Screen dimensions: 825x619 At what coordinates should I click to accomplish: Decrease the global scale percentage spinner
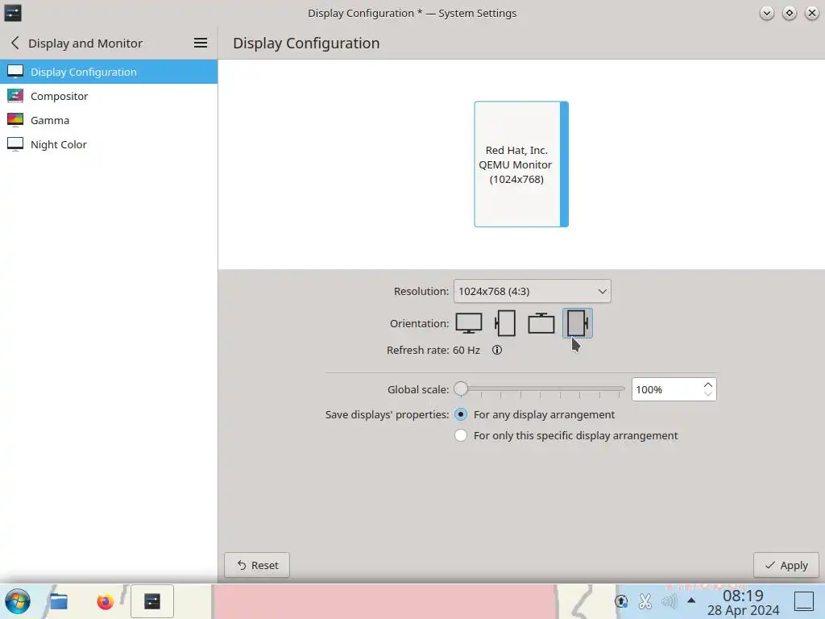click(708, 393)
